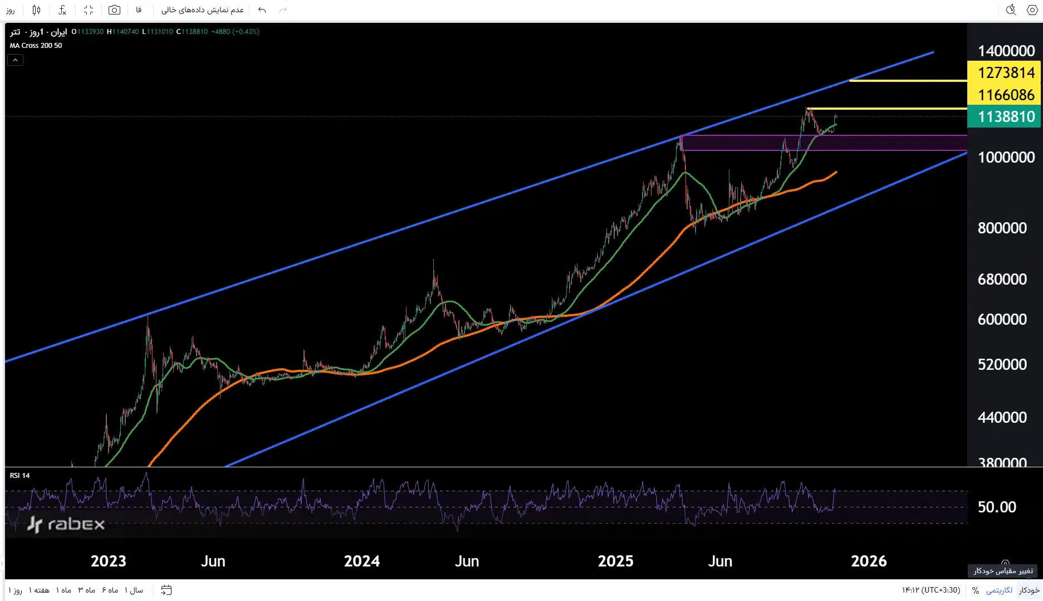Collapse the indicator legend chevron
This screenshot has height=601, width=1043.
click(x=15, y=60)
